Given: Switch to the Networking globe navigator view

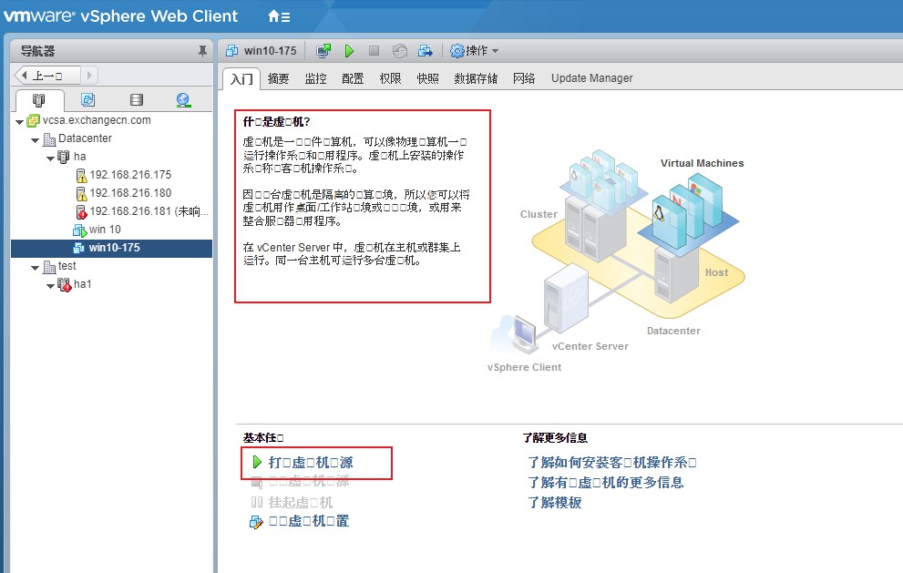Looking at the screenshot, I should point(183,100).
